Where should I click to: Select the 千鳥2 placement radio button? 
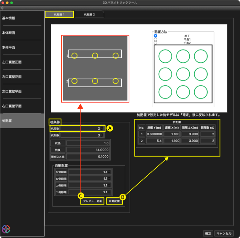point(155,43)
